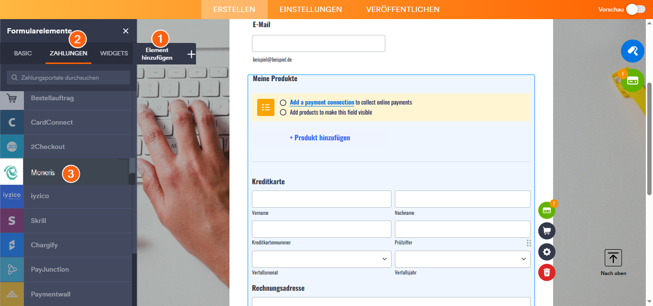Open the Verfallsmonat dropdown
This screenshot has height=306, width=653.
click(x=321, y=259)
